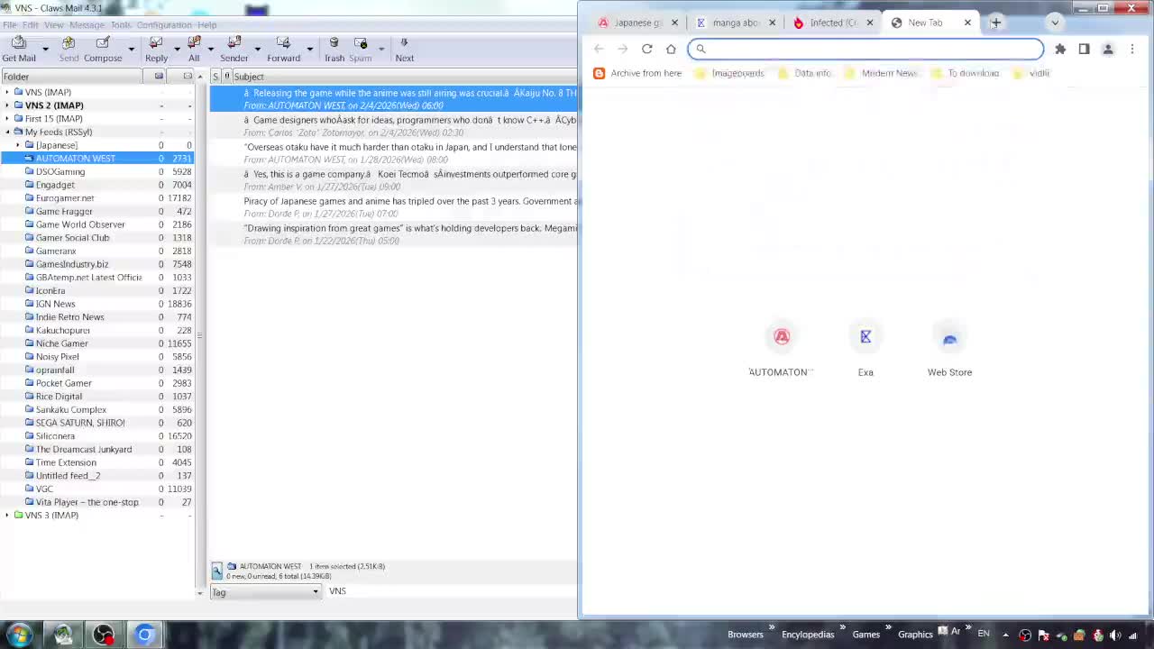Click the Compose message icon
Viewport: 1154px width, 649px height.
[x=103, y=43]
